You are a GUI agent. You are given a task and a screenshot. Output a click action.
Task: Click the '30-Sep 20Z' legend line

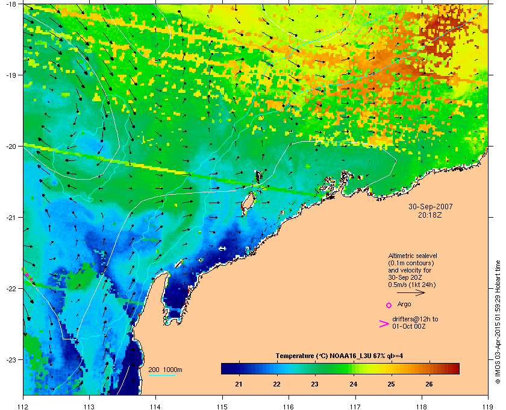(405, 277)
